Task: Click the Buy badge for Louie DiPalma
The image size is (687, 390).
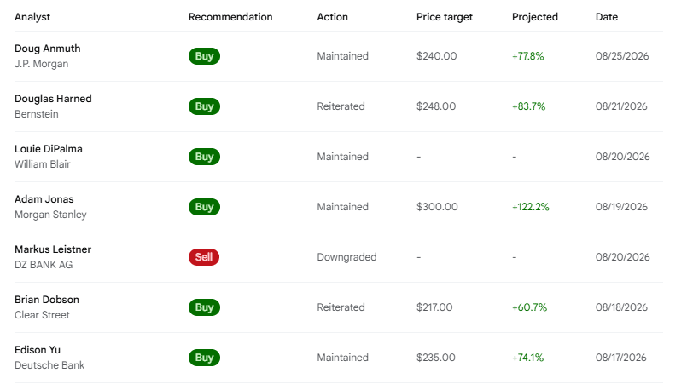Action: click(x=204, y=157)
